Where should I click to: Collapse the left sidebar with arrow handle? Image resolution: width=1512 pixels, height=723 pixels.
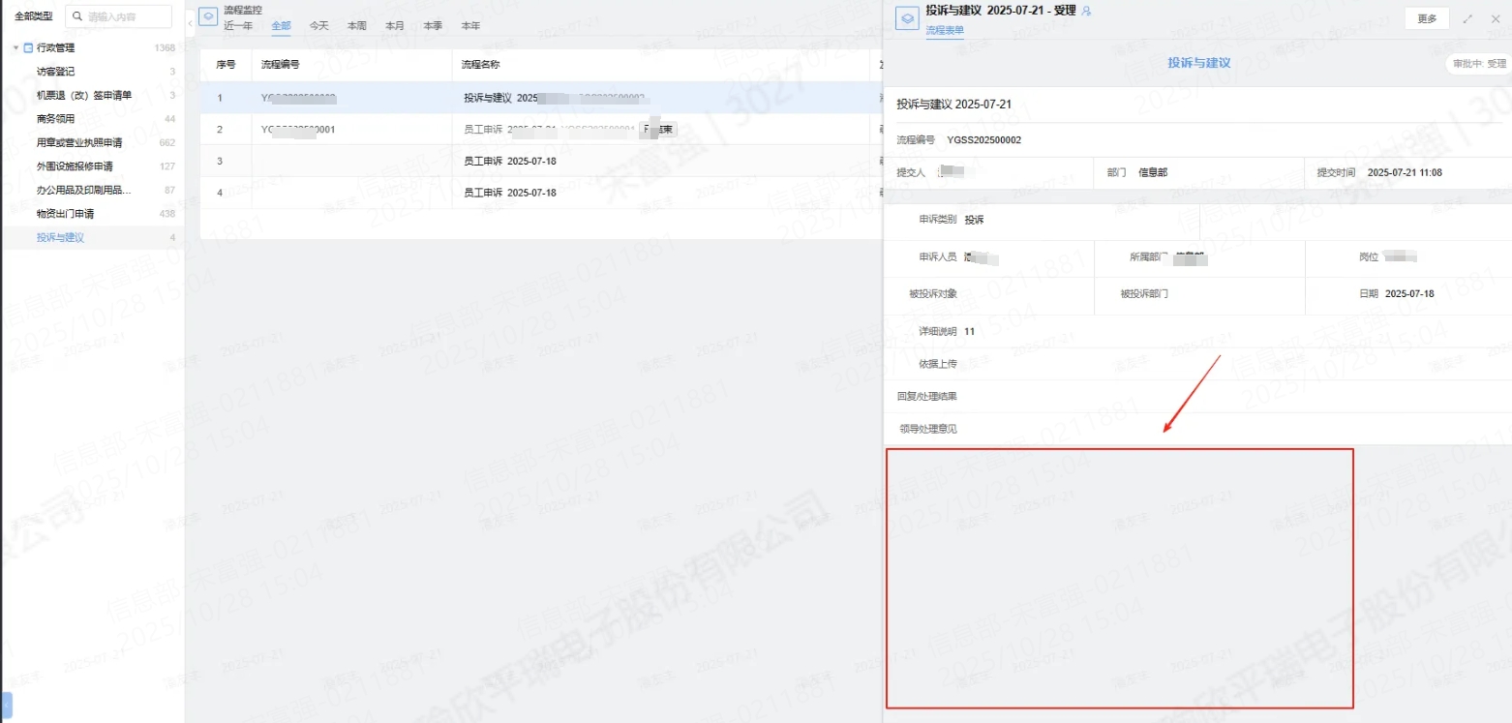click(190, 23)
